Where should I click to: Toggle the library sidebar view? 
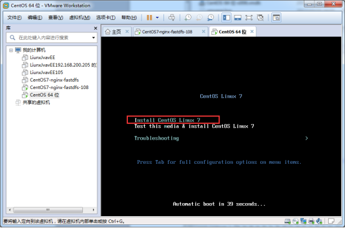click(226, 17)
